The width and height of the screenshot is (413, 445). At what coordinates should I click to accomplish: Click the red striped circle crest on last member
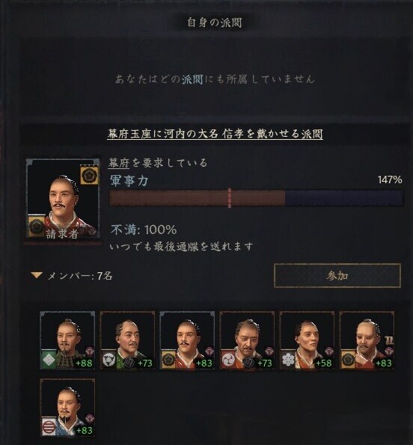[x=49, y=426]
